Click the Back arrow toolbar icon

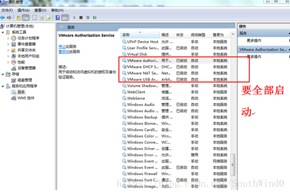click(3, 18)
